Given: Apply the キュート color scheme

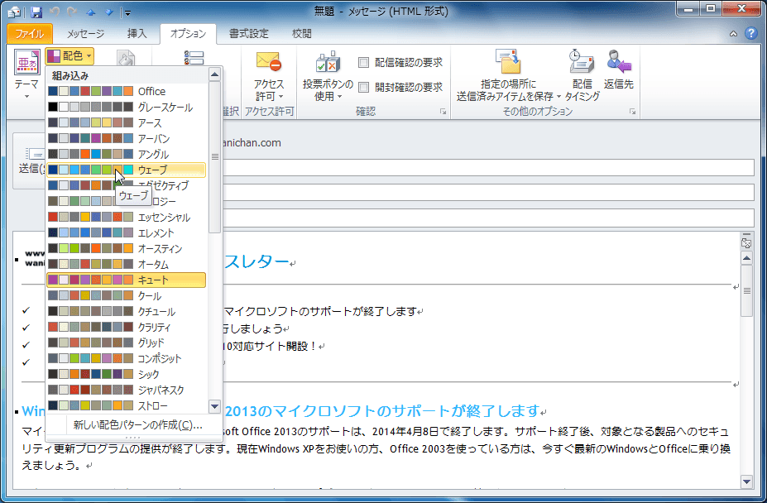Looking at the screenshot, I should pos(127,280).
